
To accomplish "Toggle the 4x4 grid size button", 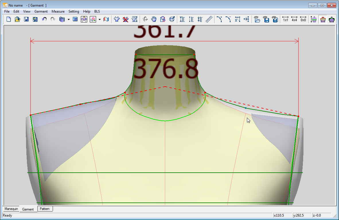I will coord(294,19).
